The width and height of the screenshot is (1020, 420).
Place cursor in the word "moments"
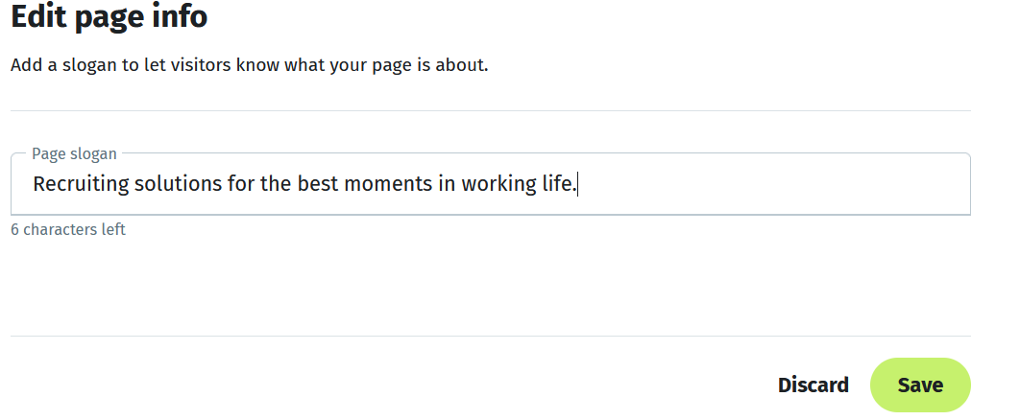(x=388, y=184)
